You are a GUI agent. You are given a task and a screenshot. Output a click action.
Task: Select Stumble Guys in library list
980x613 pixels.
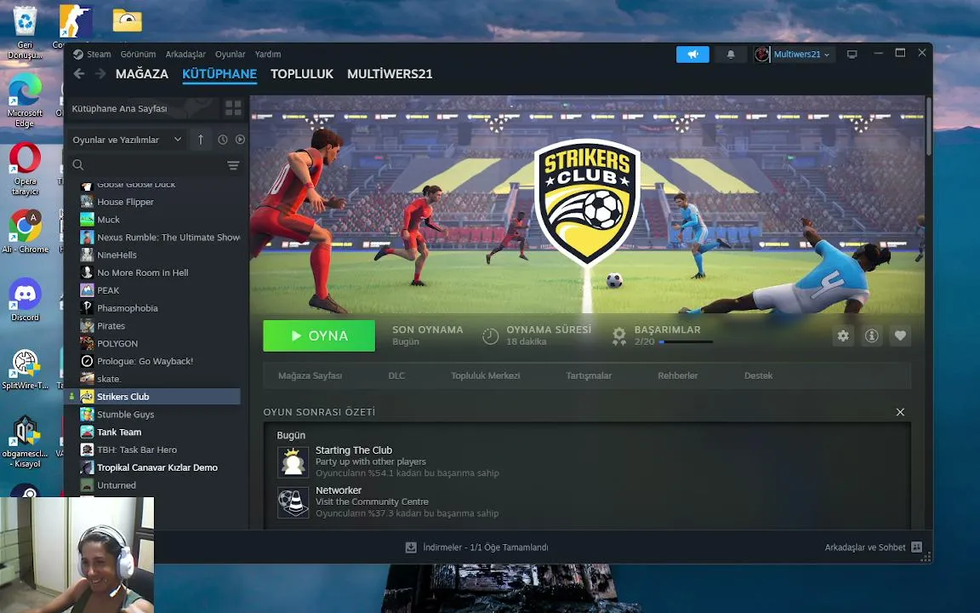[x=160, y=414]
